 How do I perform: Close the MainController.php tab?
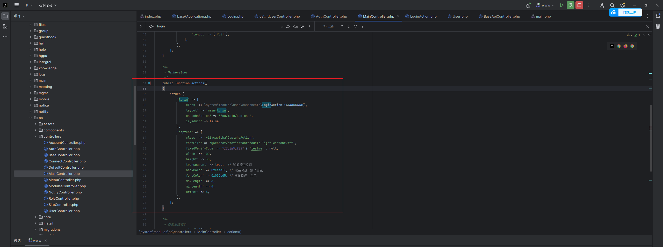click(x=398, y=16)
